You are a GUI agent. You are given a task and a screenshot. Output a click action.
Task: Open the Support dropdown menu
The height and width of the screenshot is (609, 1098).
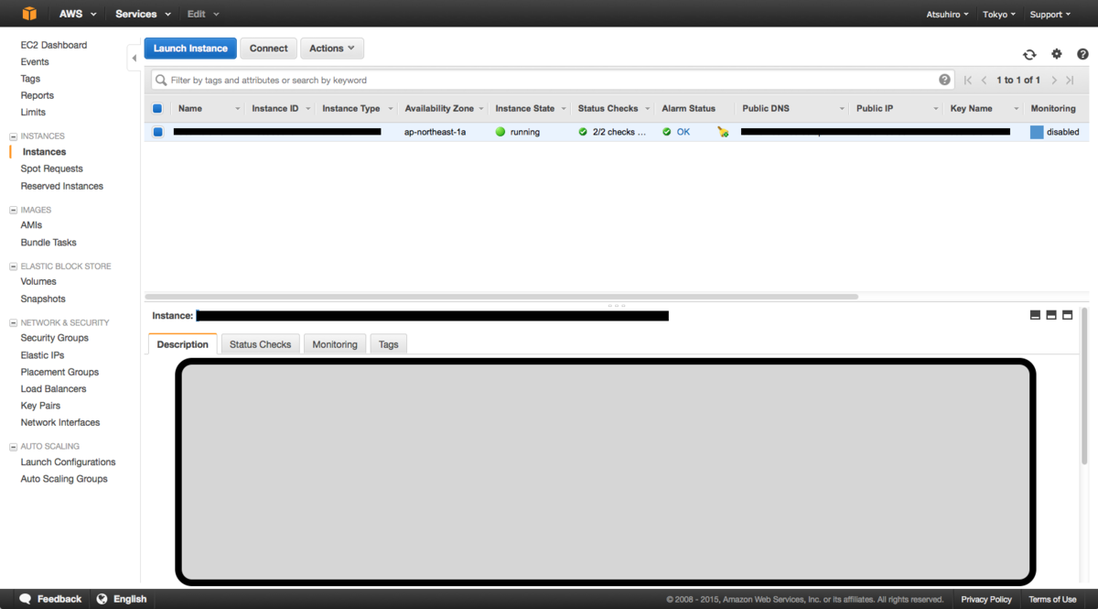click(x=1050, y=15)
